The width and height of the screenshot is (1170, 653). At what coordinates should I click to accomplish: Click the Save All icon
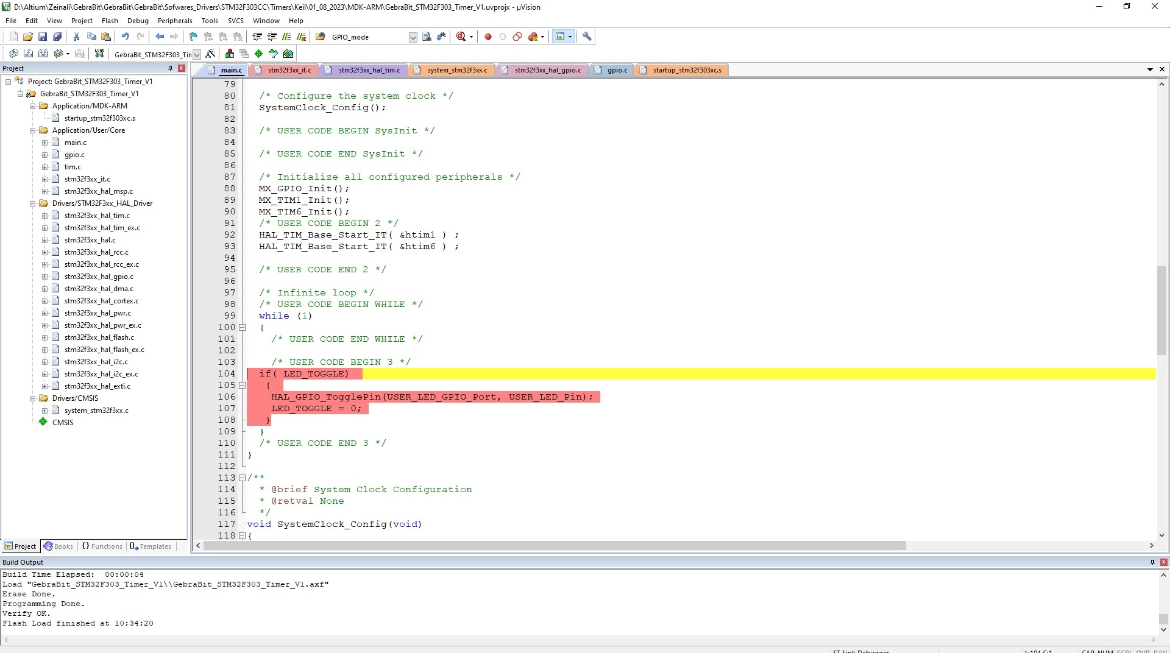point(57,37)
